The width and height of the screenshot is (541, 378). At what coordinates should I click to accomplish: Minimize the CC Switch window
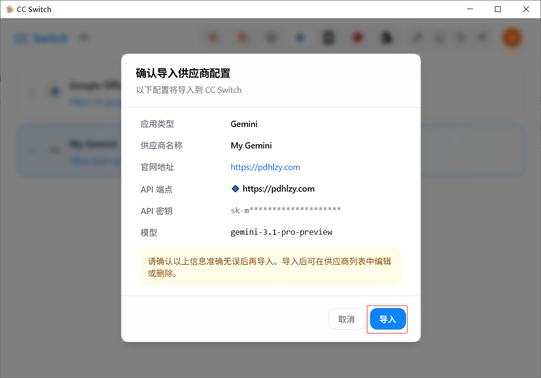(470, 9)
